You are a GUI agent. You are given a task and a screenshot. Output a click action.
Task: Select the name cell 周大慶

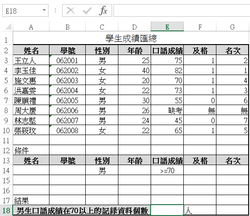(31, 110)
